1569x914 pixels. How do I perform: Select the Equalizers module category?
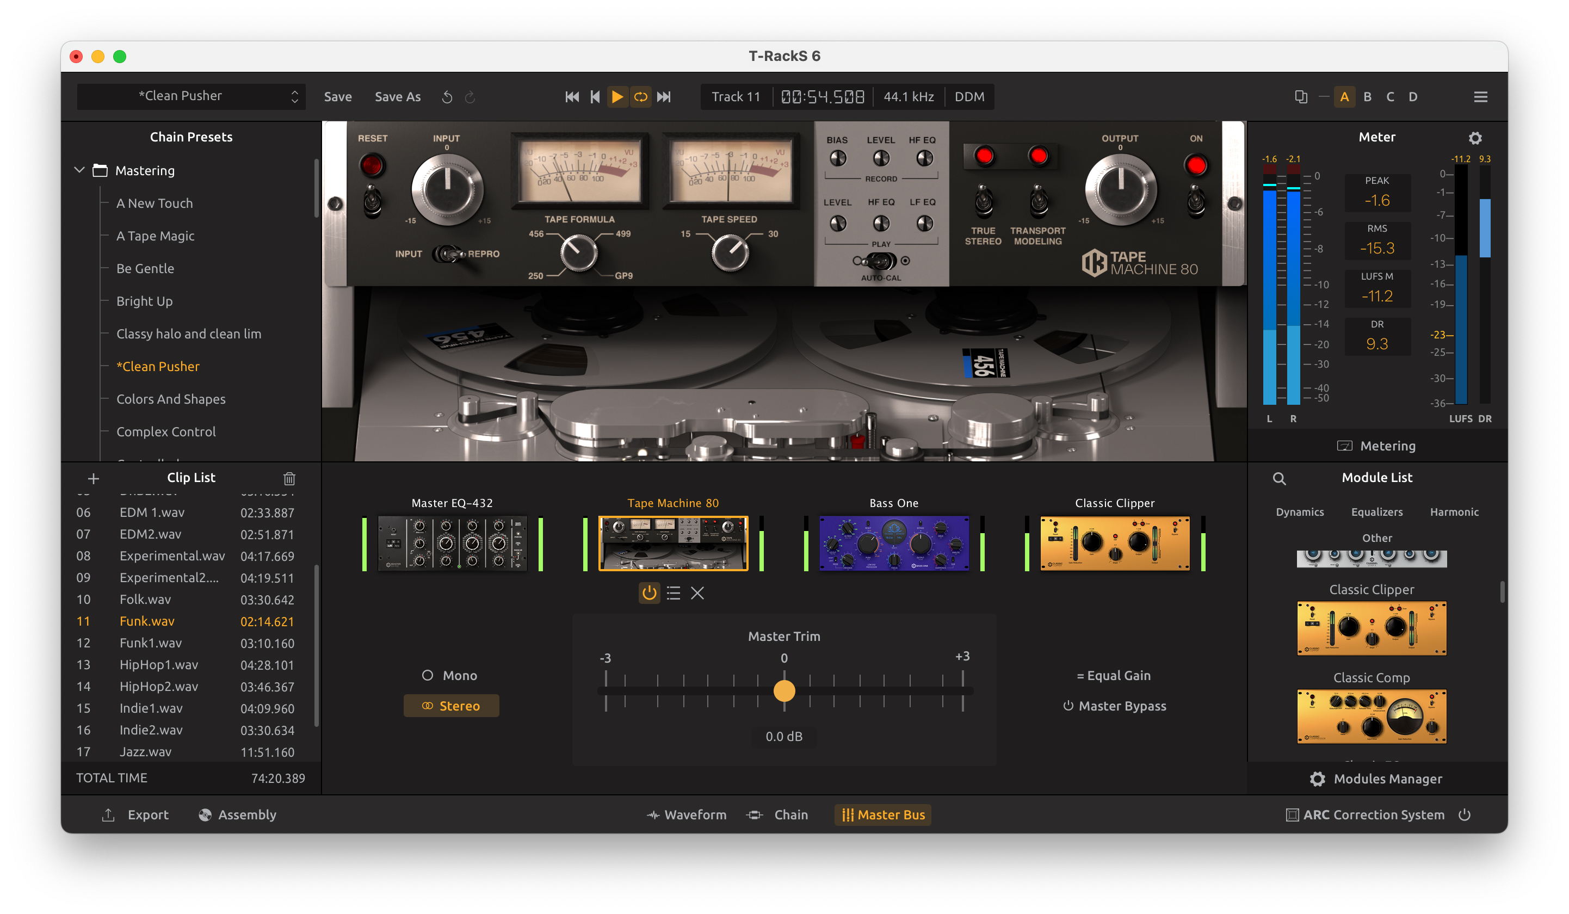[1376, 512]
